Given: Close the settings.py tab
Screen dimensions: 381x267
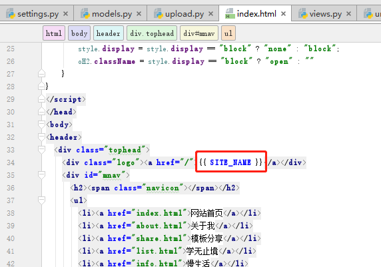Looking at the screenshot, I should tap(65, 14).
